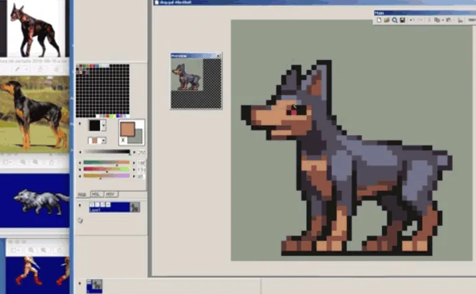Viewport: 476px width, 294px height.
Task: Click the red channel value field
Action: [x=141, y=162]
